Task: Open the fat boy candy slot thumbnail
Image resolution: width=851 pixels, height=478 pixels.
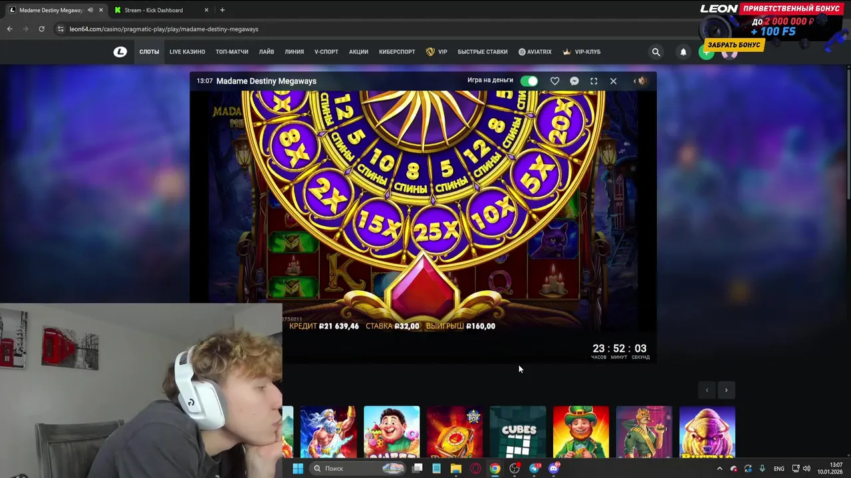Action: [392, 432]
